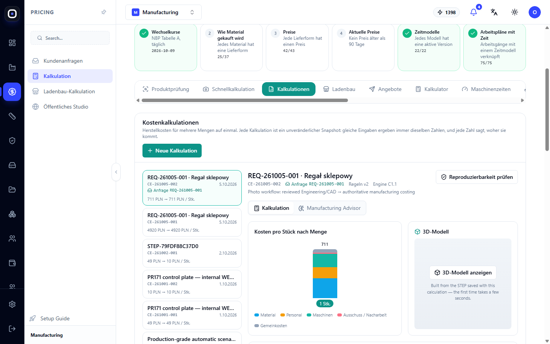Click the orange Personal segment of the bar
Screen dimensions: 550x344
[x=325, y=273]
